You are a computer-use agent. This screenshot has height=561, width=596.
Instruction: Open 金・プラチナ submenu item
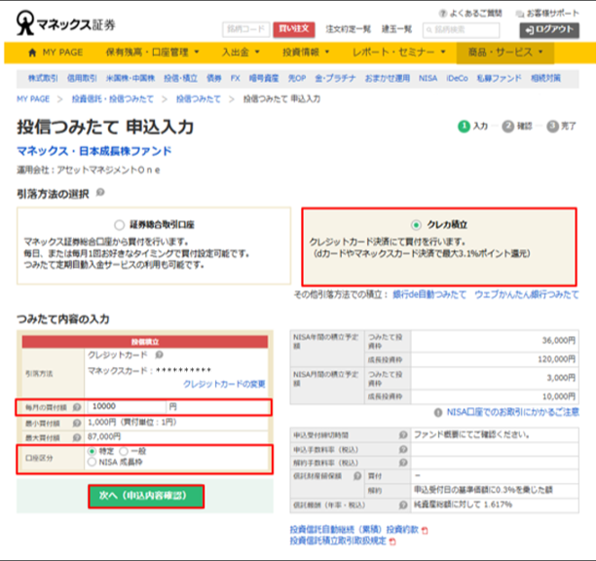[335, 78]
